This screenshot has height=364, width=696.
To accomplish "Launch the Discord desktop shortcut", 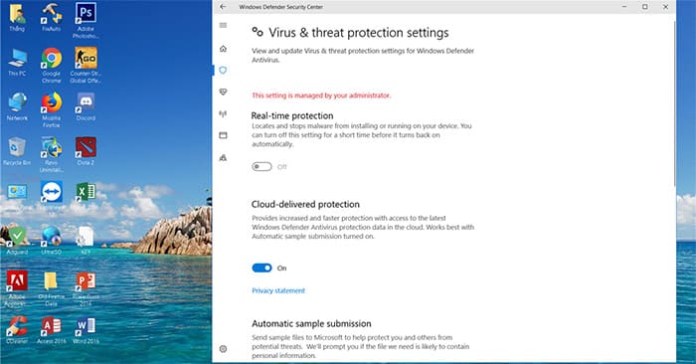I will (x=86, y=107).
